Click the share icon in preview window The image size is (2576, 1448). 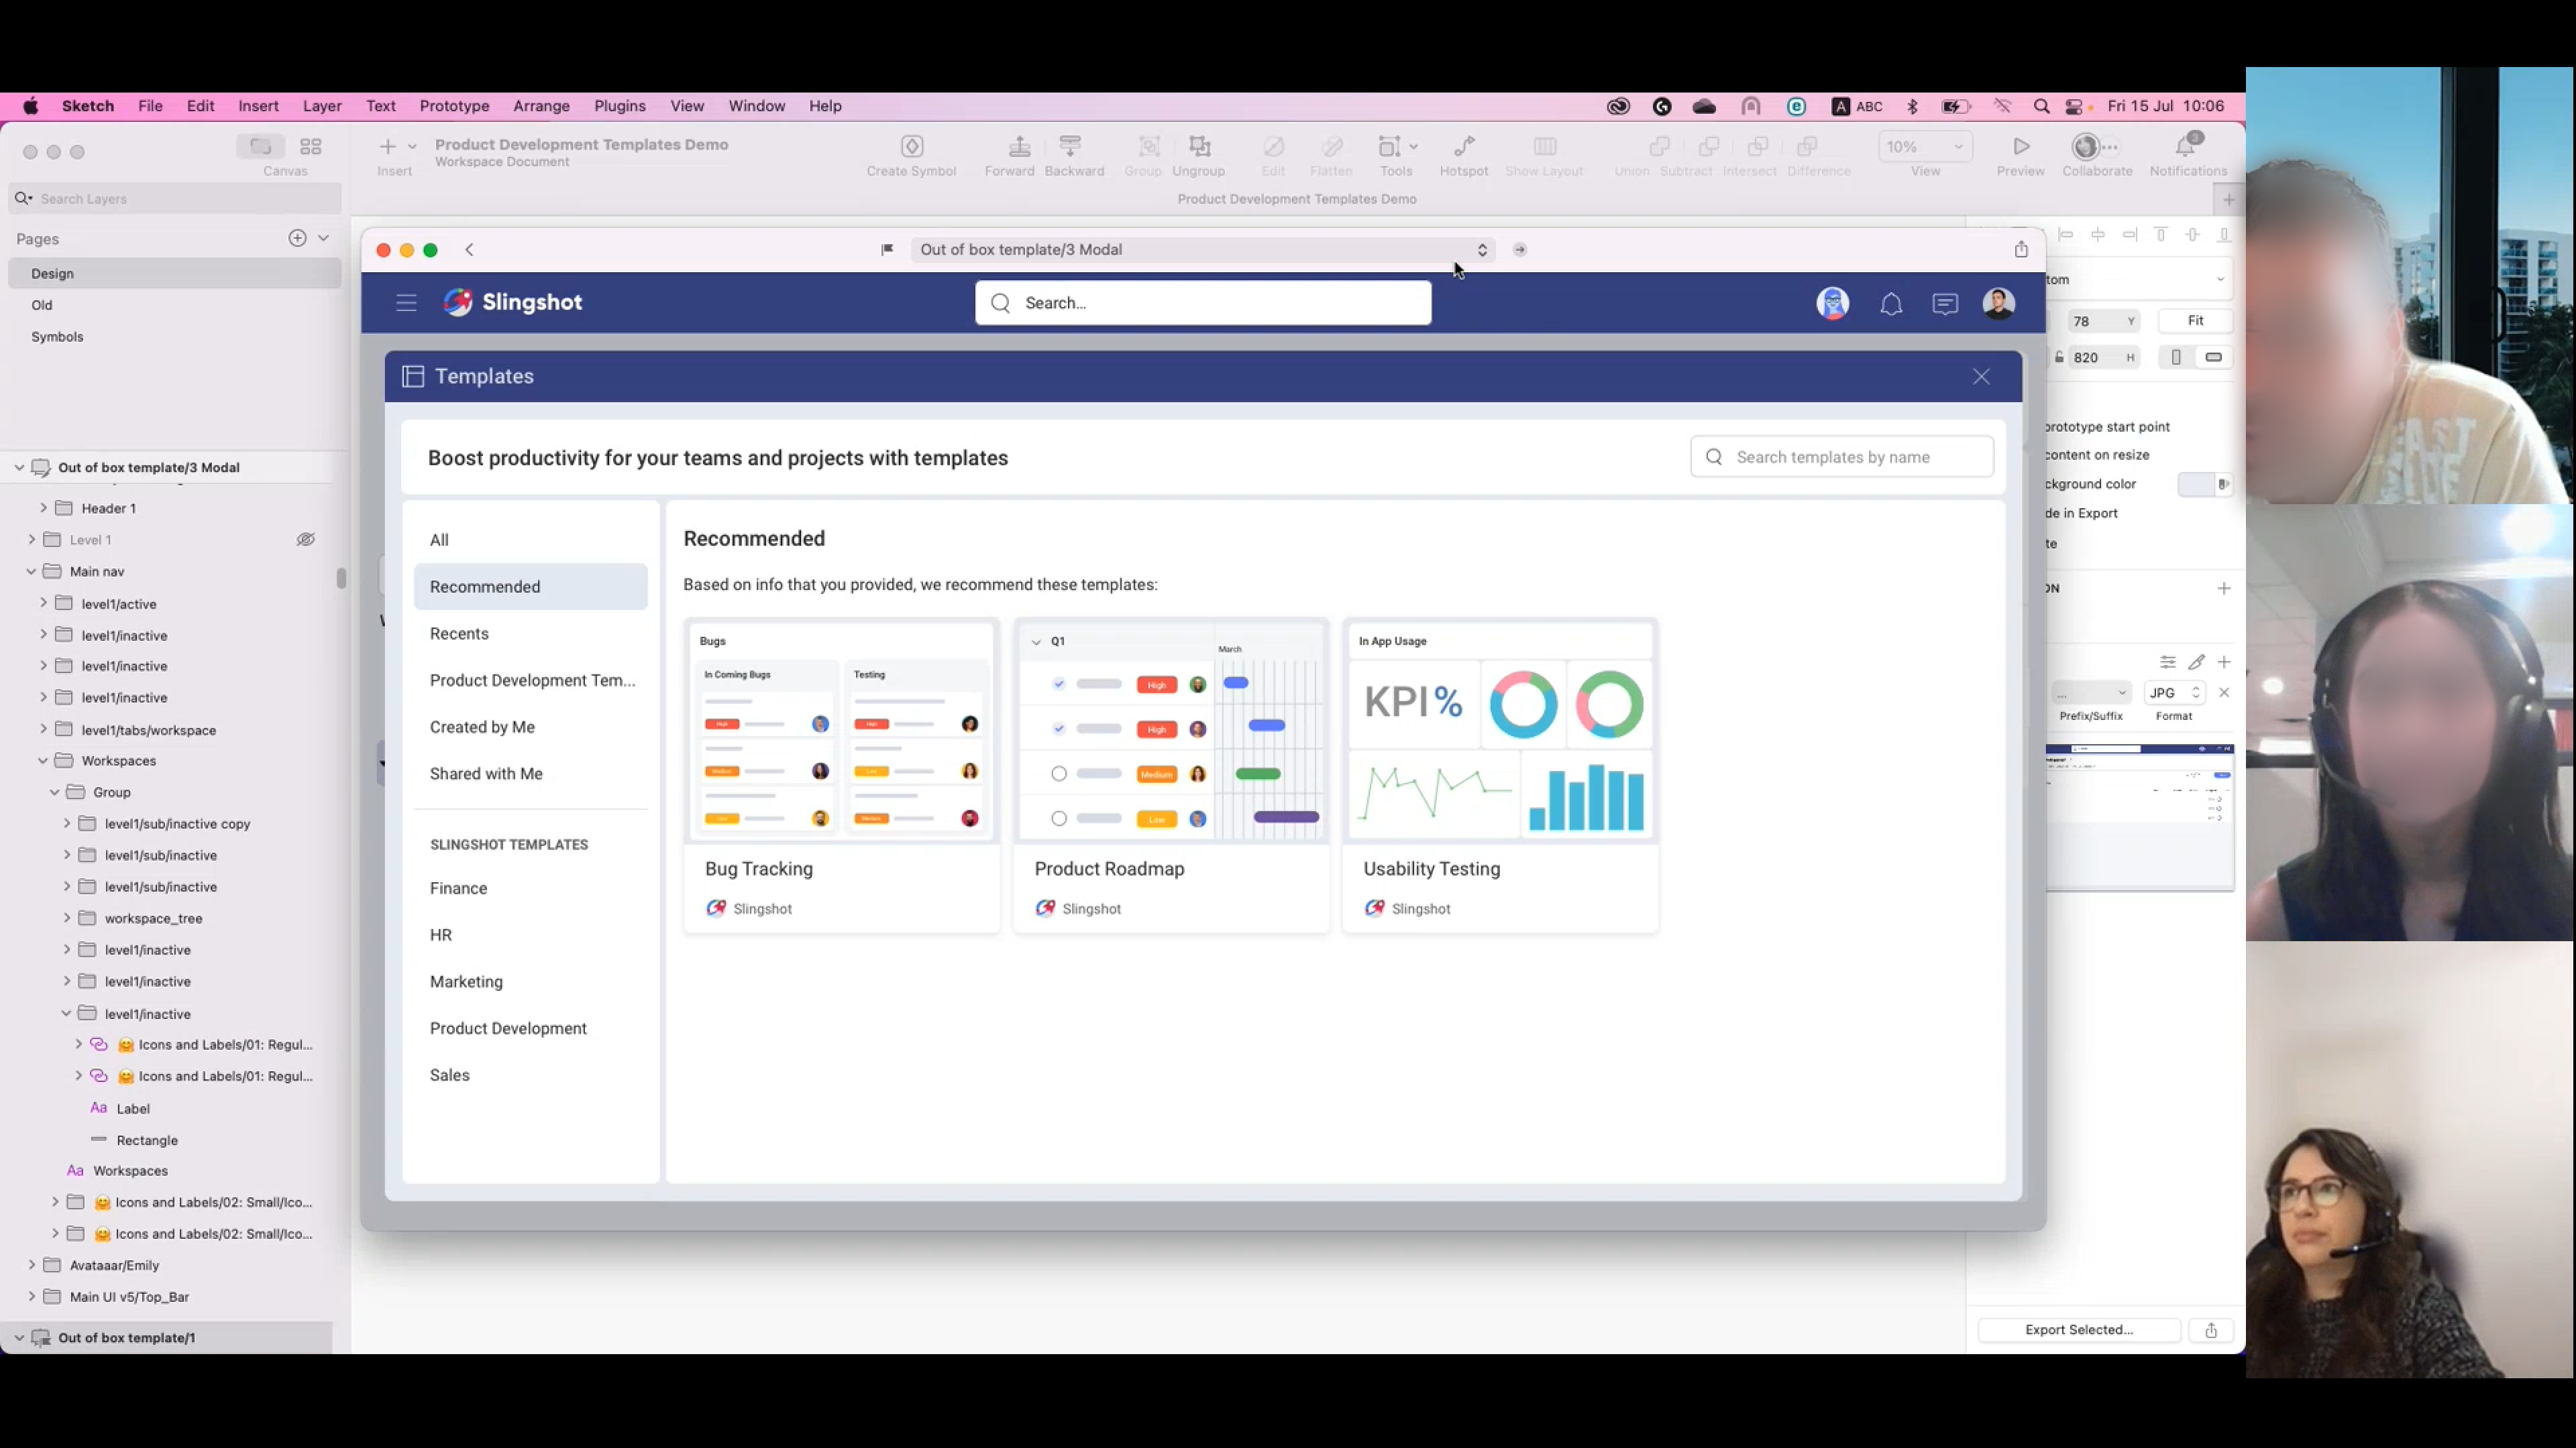2021,250
